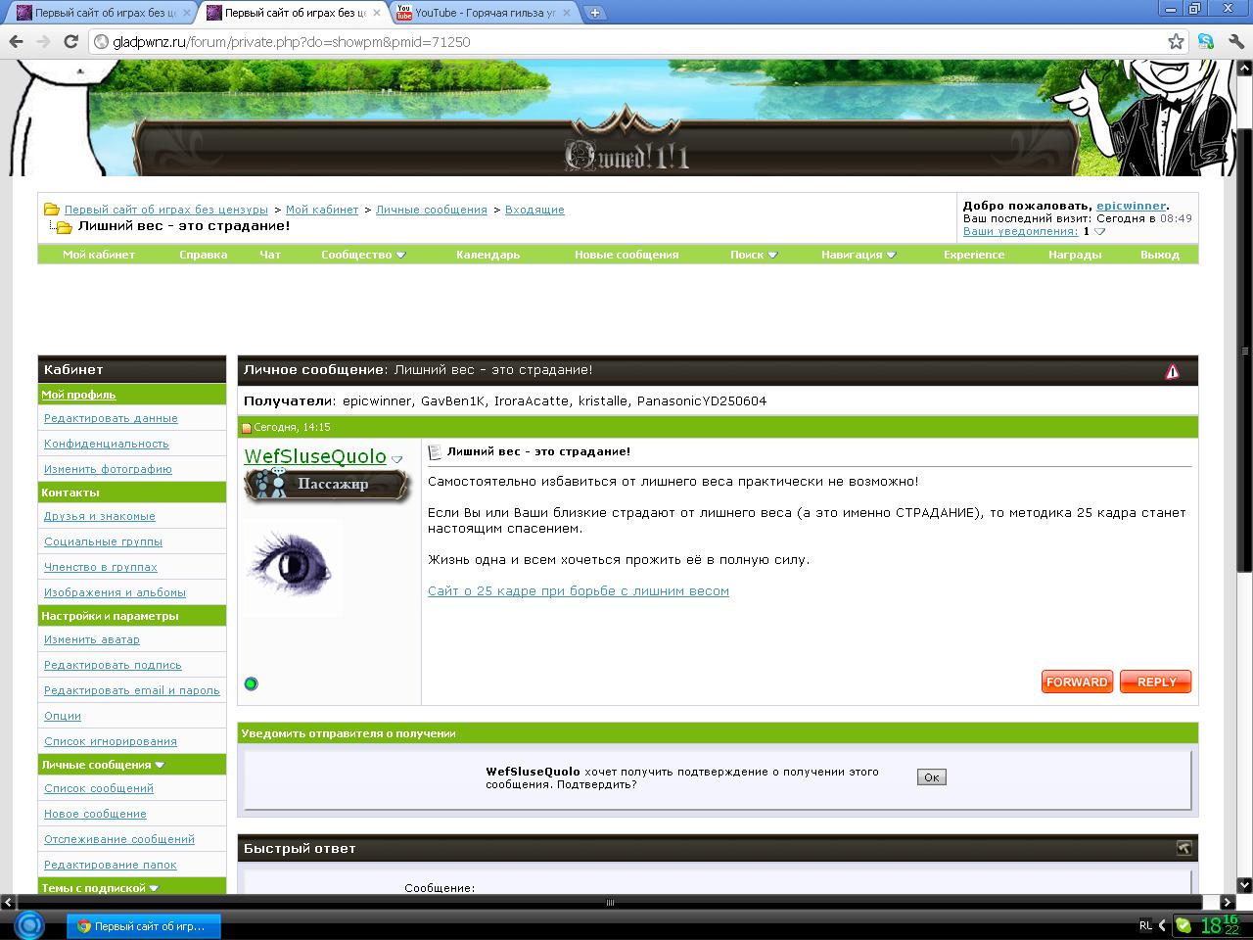
Task: Close the YouTube tab
Action: coord(568,13)
